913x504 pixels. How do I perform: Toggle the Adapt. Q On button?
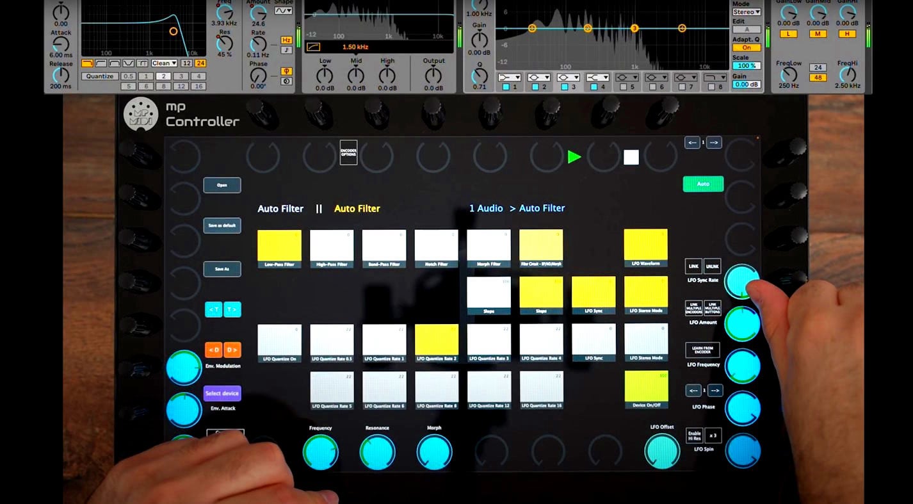pos(747,48)
